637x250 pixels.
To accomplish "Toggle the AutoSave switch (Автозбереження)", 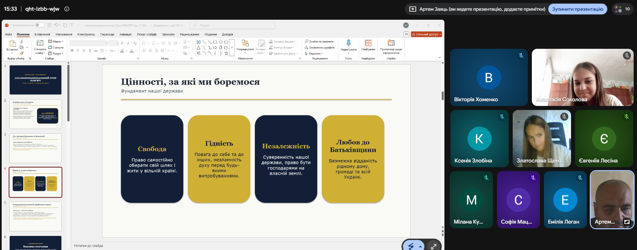I will tap(40, 25).
